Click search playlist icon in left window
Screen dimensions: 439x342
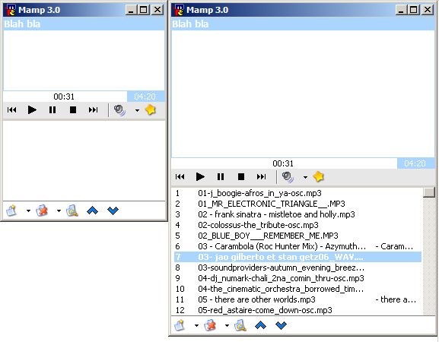click(x=72, y=211)
